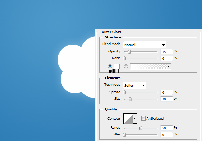The width and height of the screenshot is (202, 141).
Task: Click the Outer Glow heading text
Action: click(x=111, y=32)
